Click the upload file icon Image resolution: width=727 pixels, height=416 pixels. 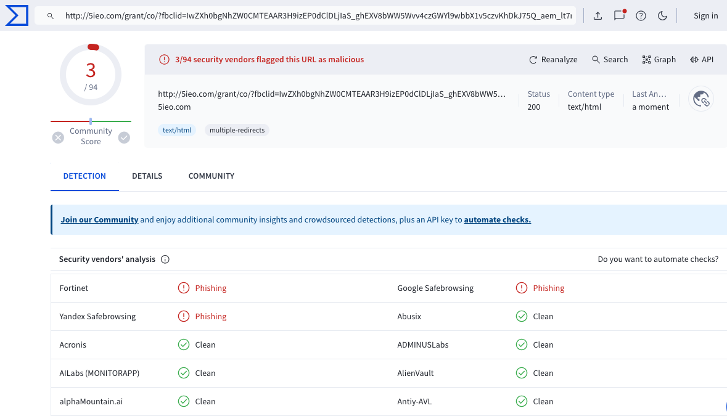tap(598, 16)
